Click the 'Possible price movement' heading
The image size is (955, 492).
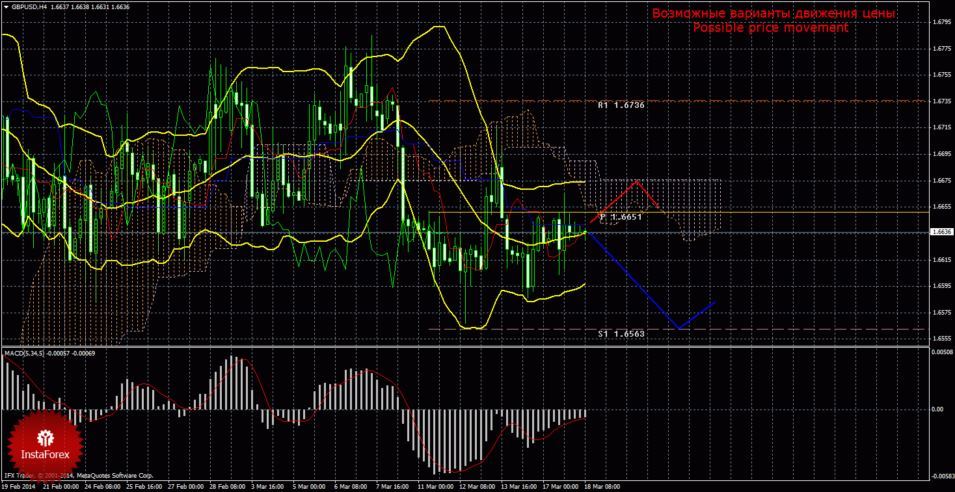pos(770,27)
